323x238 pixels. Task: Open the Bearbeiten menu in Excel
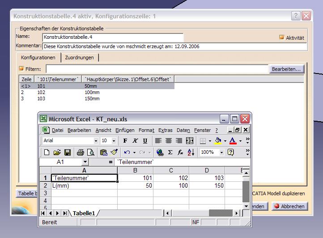79,130
